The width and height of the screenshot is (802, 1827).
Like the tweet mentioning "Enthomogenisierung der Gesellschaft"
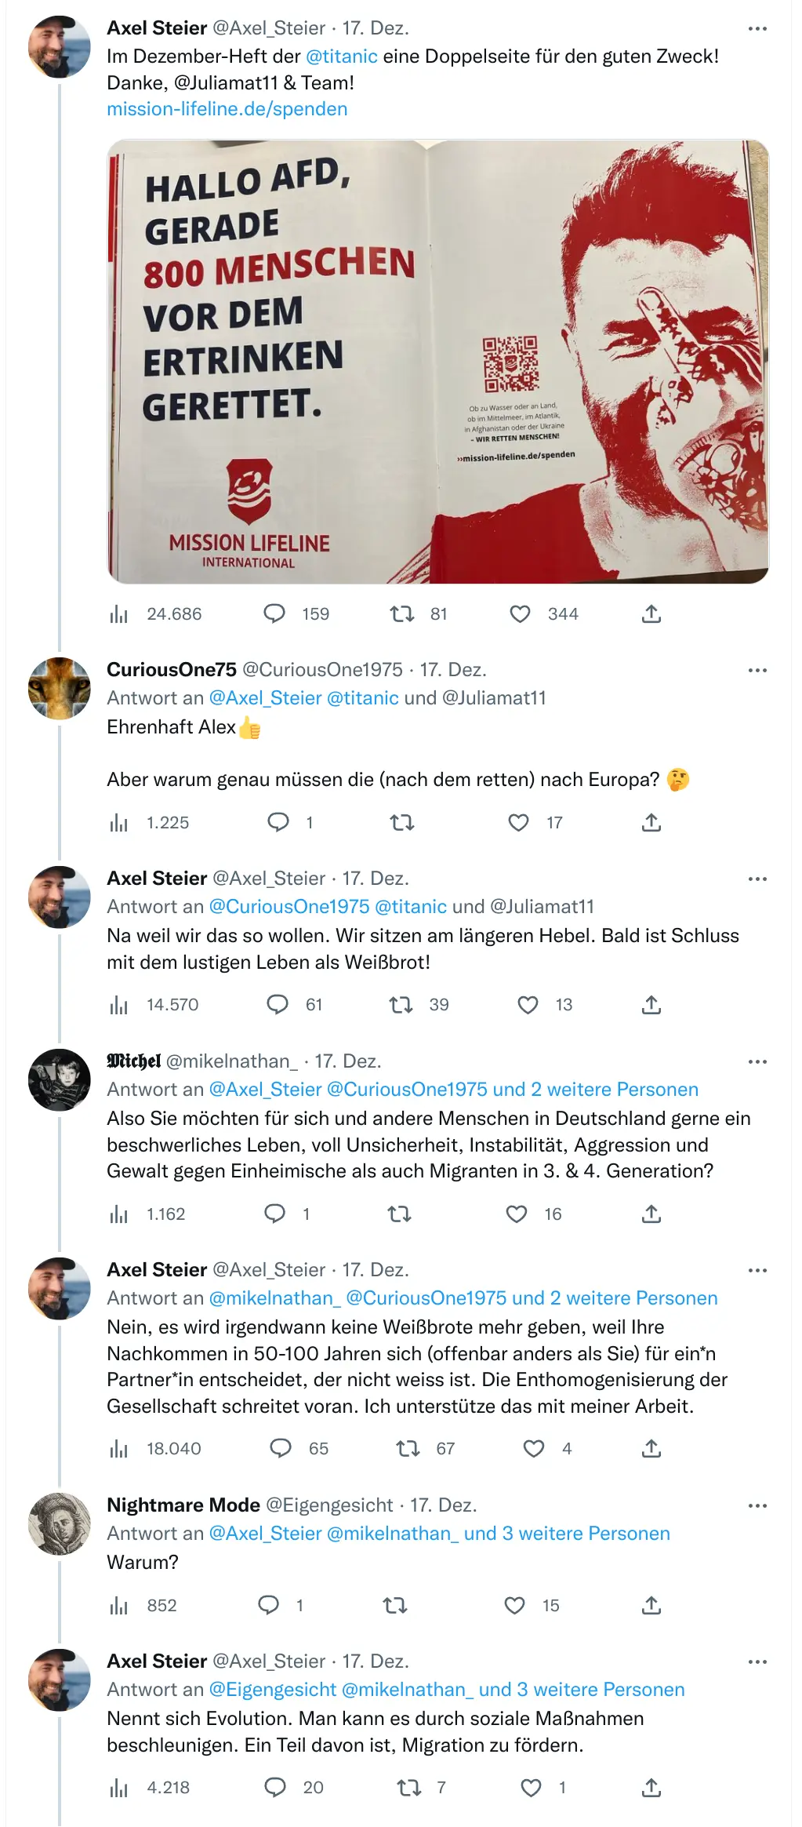click(x=534, y=1449)
